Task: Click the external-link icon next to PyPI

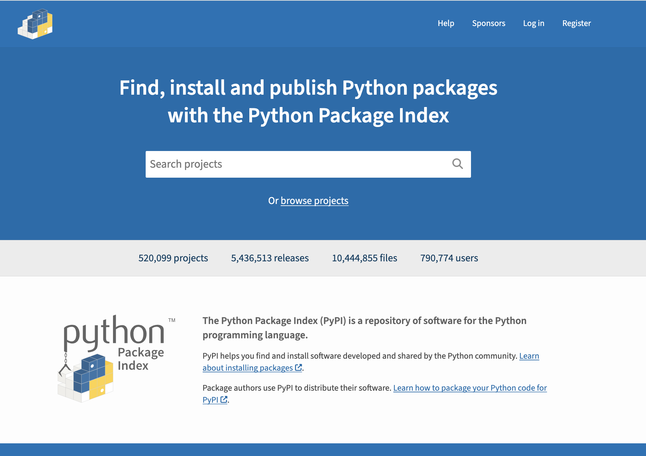Action: (224, 399)
